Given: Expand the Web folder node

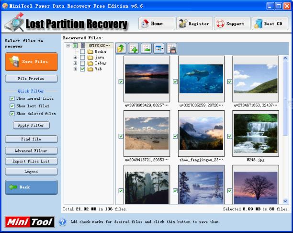Looking at the screenshot, I should (75, 69).
